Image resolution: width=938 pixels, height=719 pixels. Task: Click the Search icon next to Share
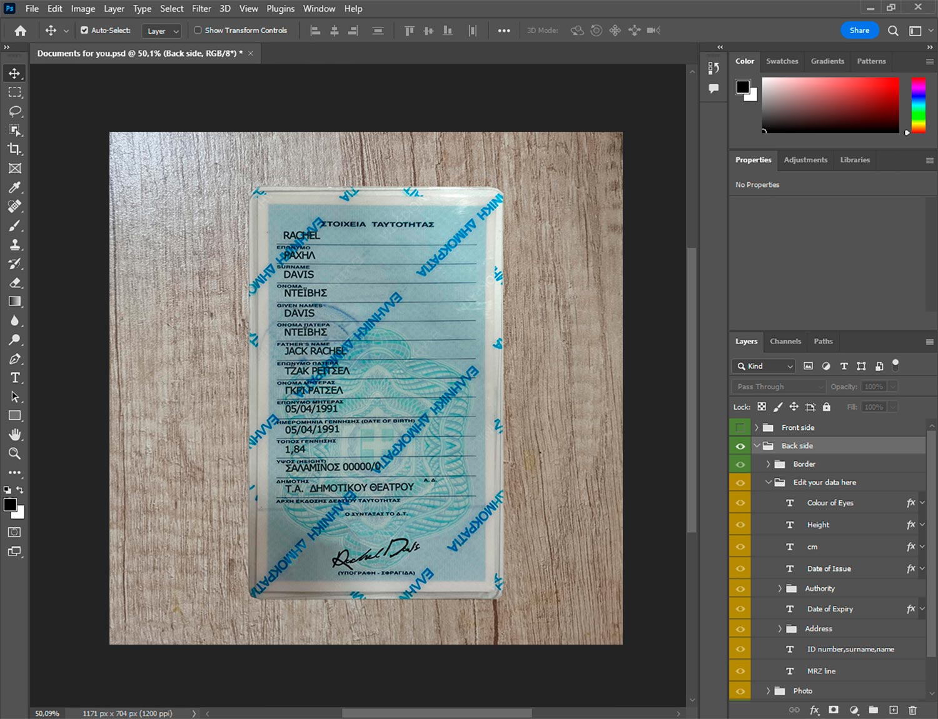click(x=893, y=31)
